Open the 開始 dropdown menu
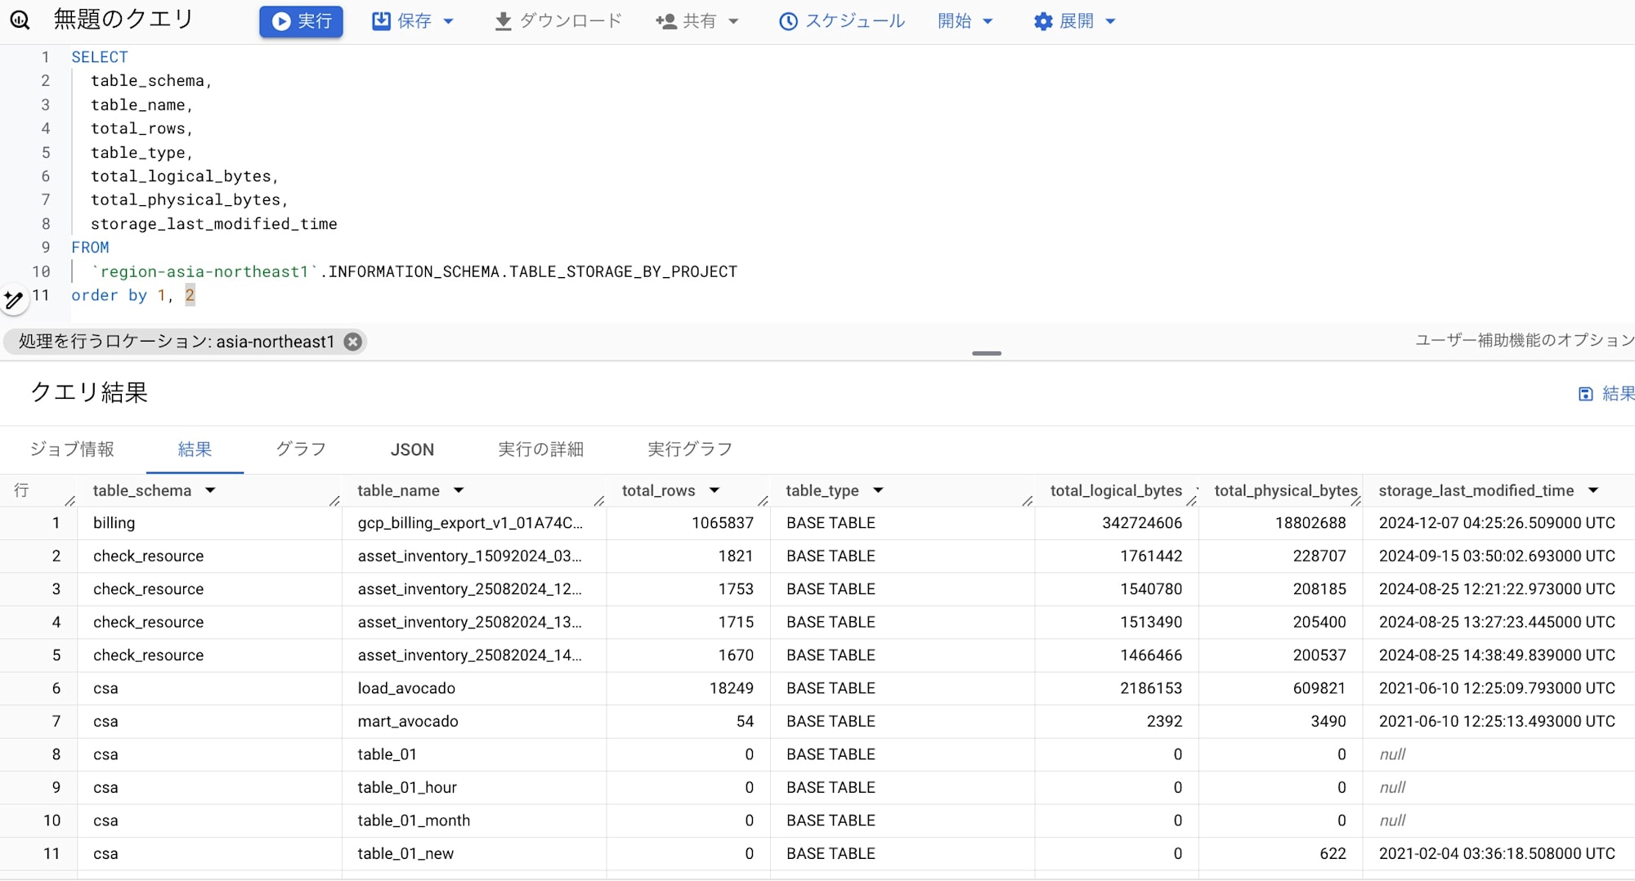Screen dimensions: 1635x881 tap(965, 21)
